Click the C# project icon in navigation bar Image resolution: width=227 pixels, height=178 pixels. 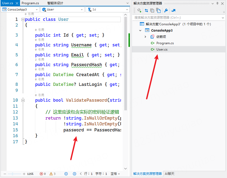coord(4,9)
